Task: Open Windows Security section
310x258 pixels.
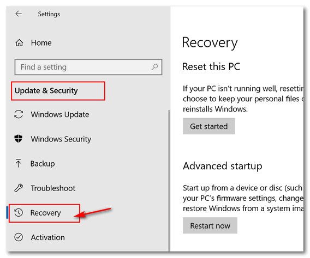Action: [61, 139]
